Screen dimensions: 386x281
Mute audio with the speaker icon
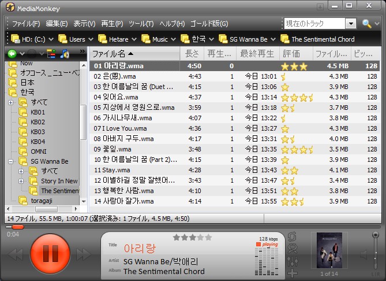point(364,254)
